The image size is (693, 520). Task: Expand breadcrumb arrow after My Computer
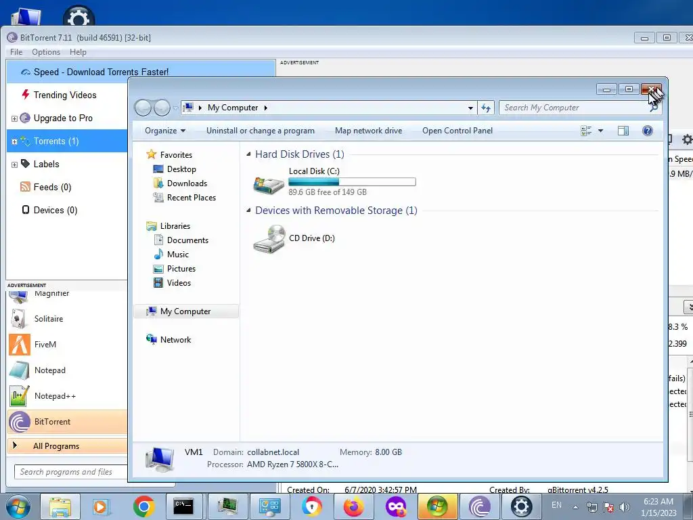point(265,108)
